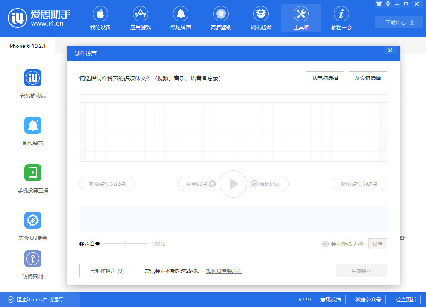Open the 应用游戏 apps and games section

pos(140,18)
